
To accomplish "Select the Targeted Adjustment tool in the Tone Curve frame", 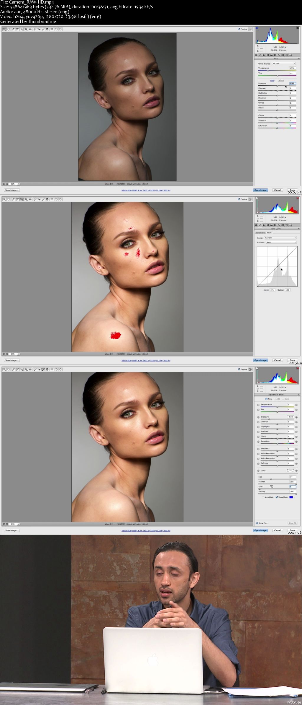I will tap(22, 199).
